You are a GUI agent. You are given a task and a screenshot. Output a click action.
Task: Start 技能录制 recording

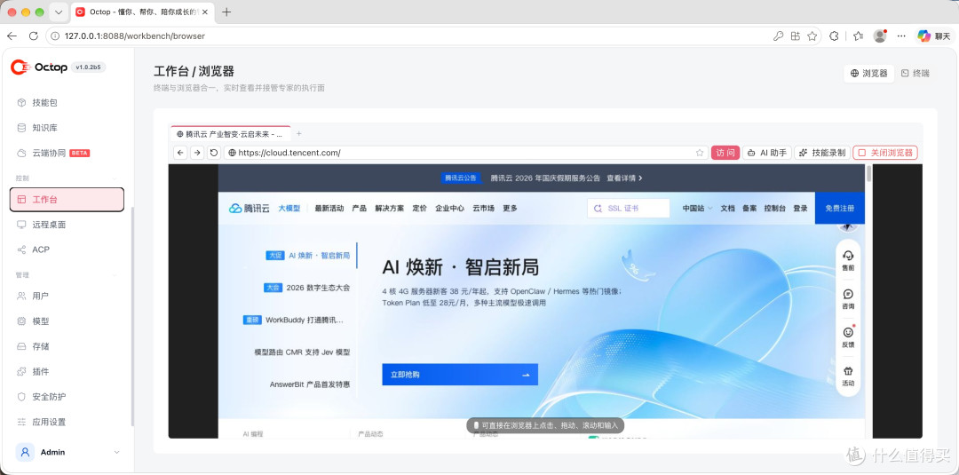tap(822, 153)
